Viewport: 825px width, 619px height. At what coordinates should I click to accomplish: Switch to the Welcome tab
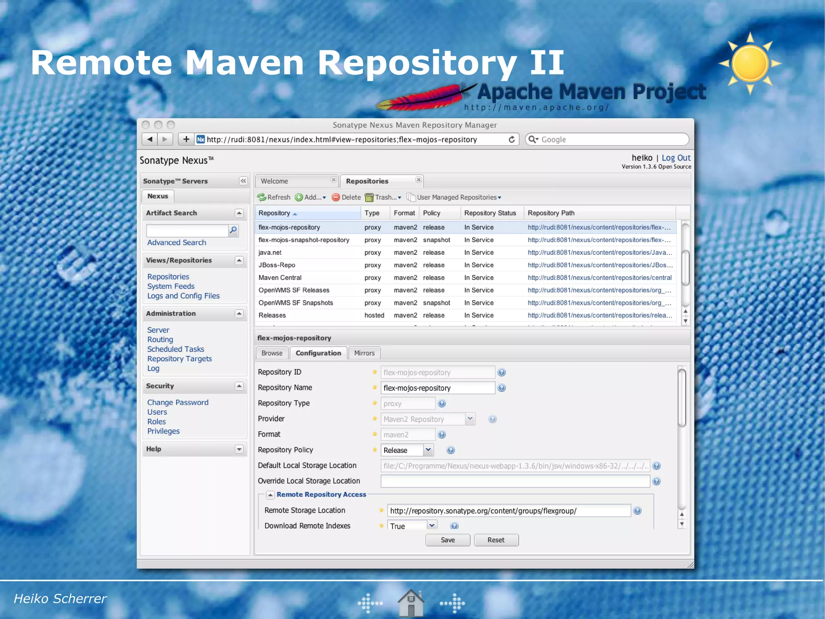[x=296, y=181]
